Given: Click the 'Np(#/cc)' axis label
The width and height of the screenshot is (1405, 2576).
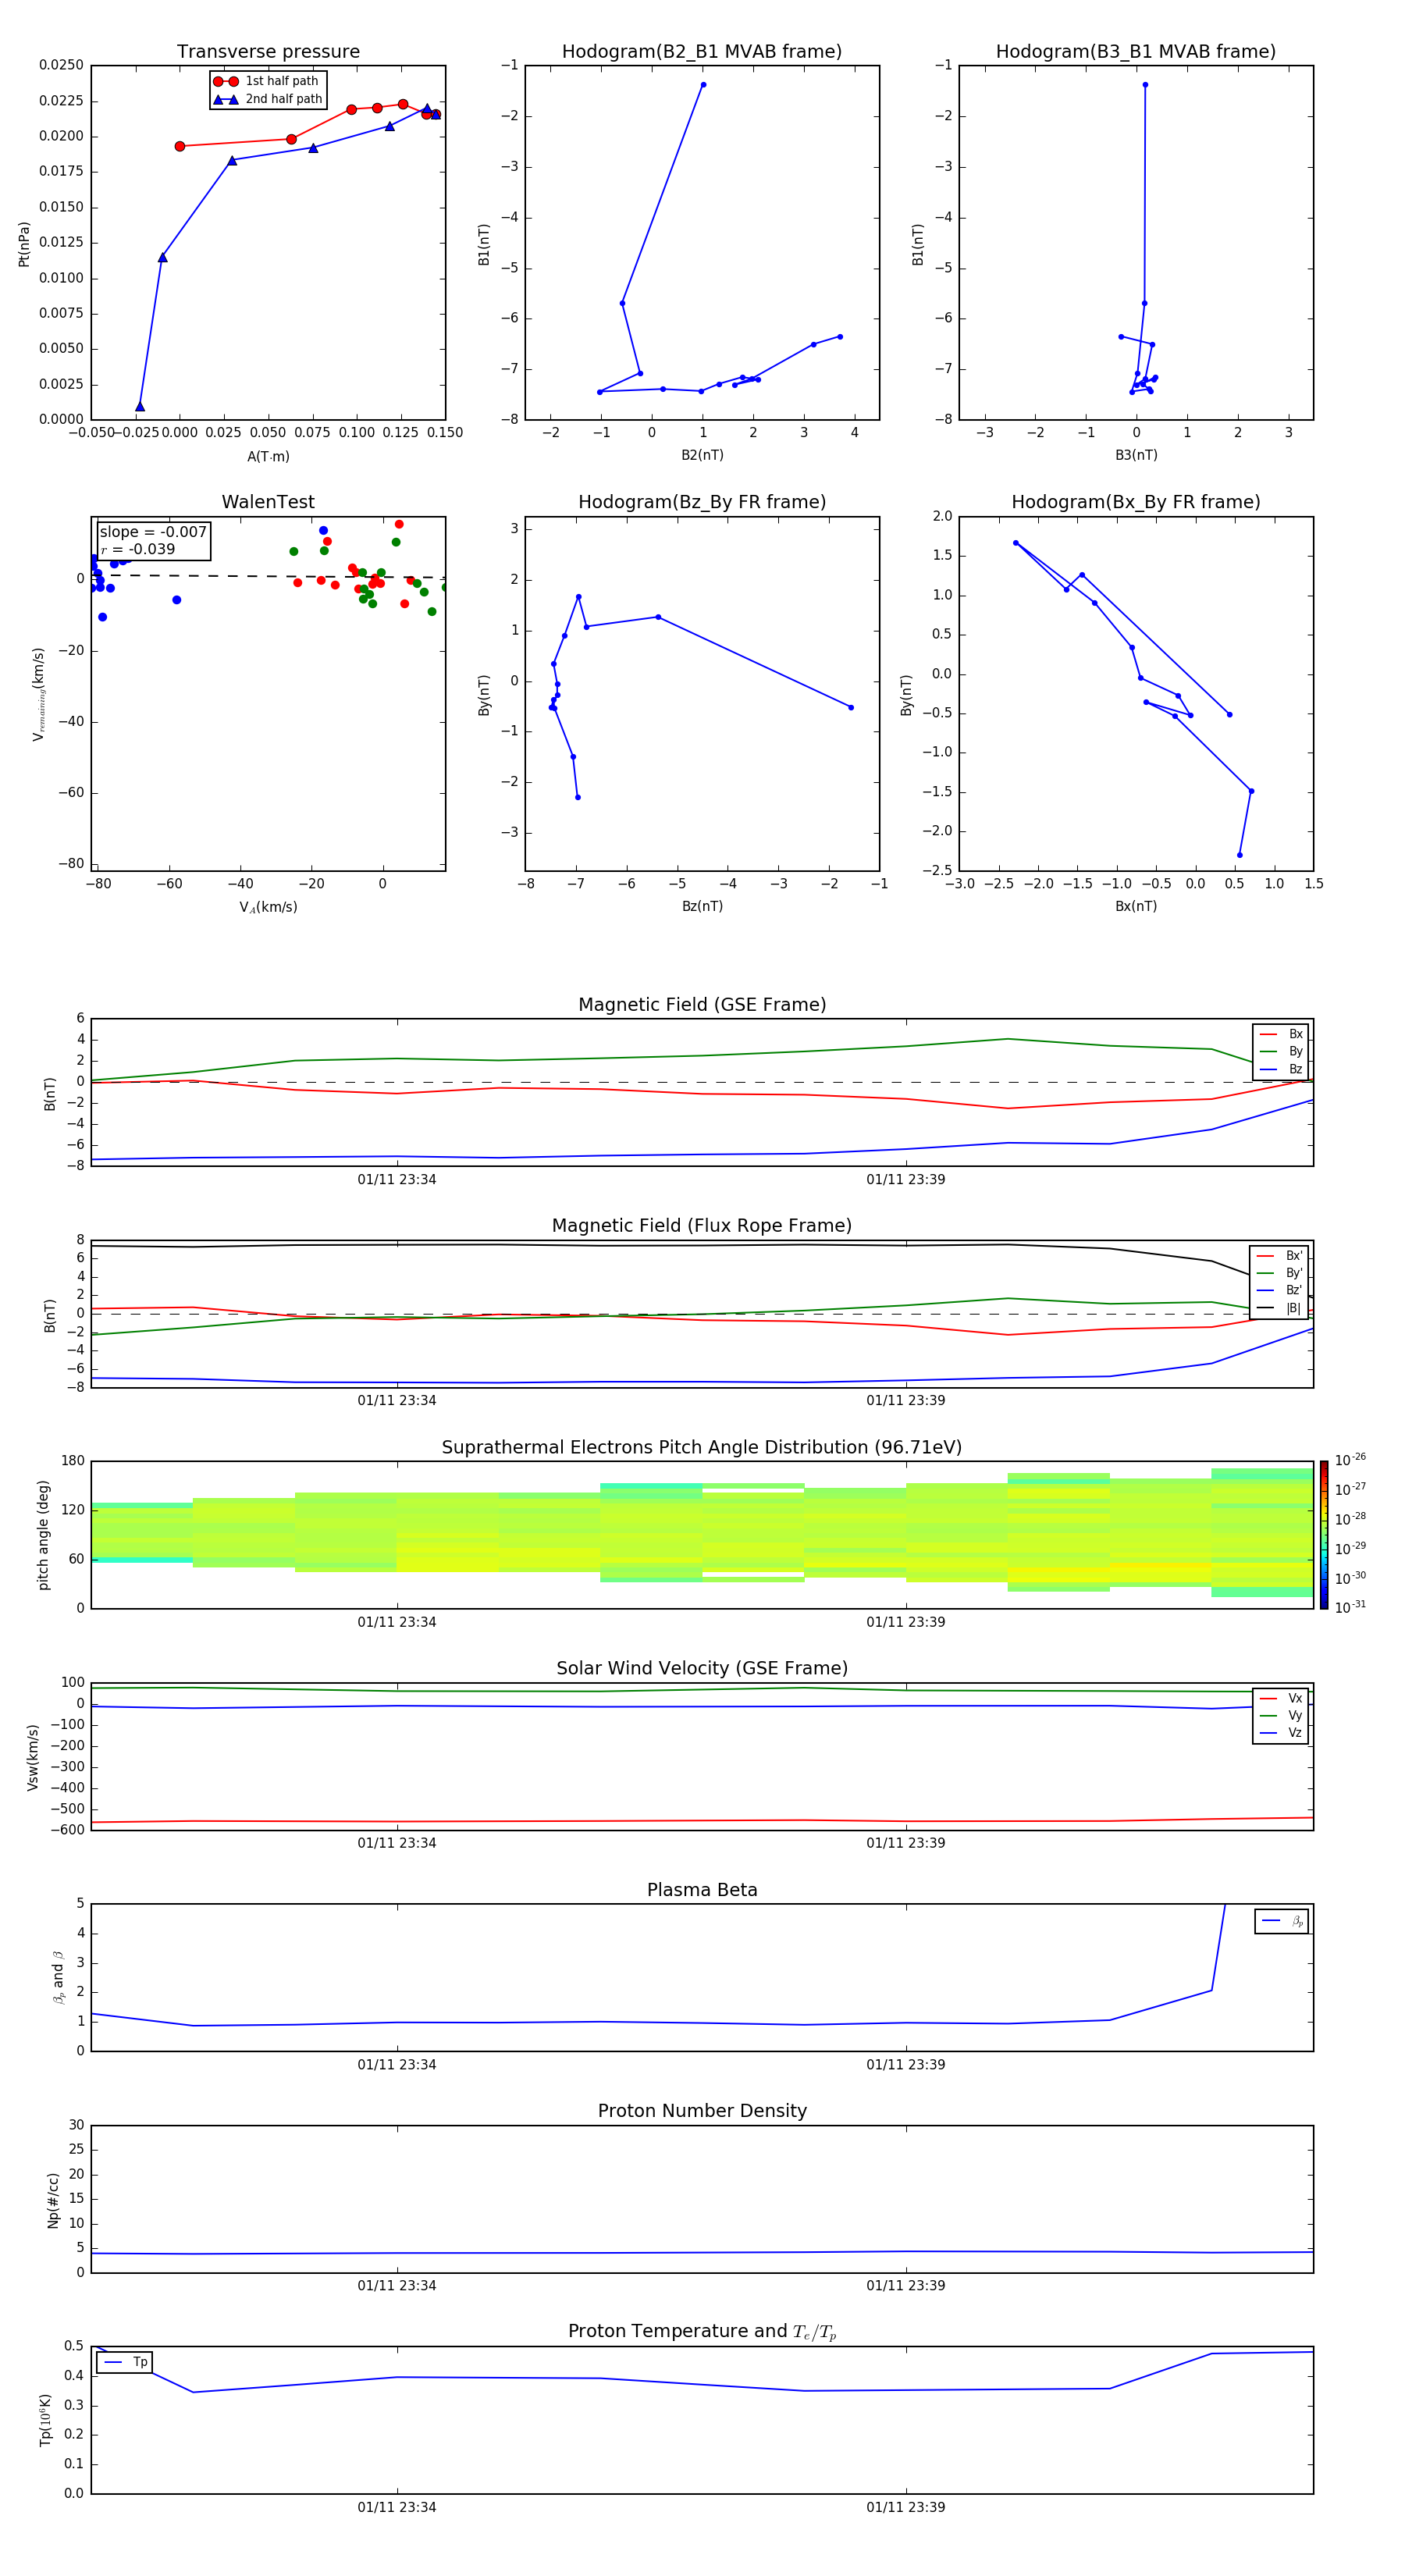Looking at the screenshot, I should coord(53,2200).
